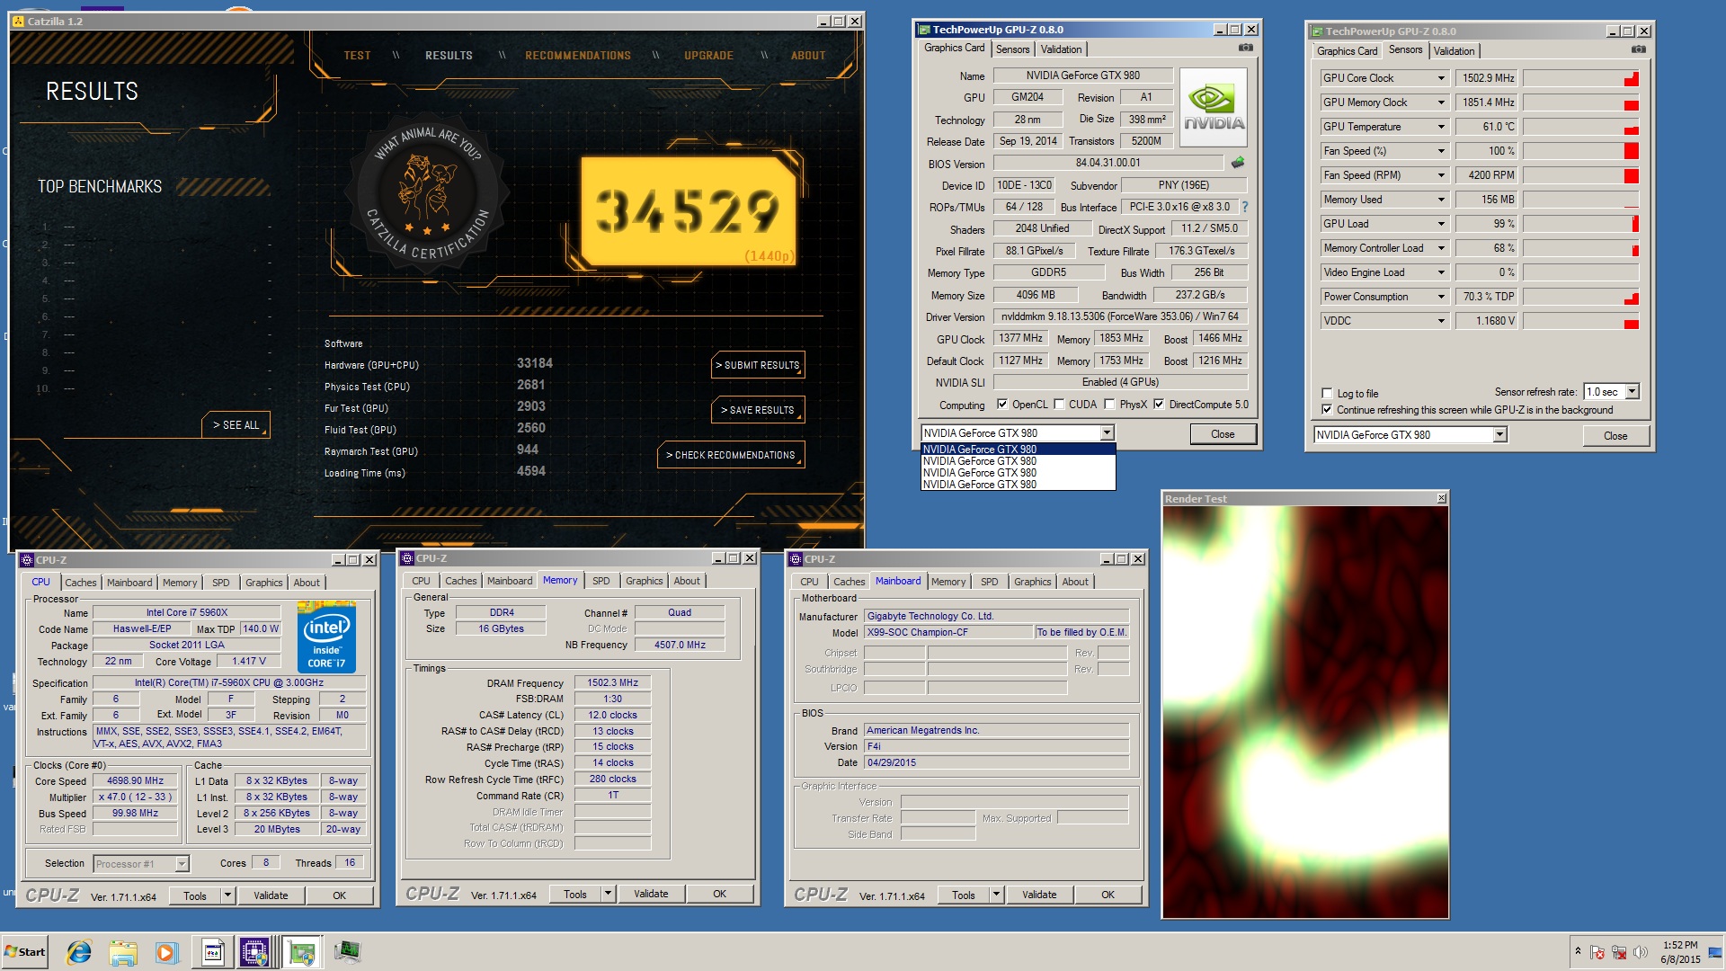1726x971 pixels.
Task: Click the taskbar clock showing 1:52 PM
Action: tap(1680, 952)
